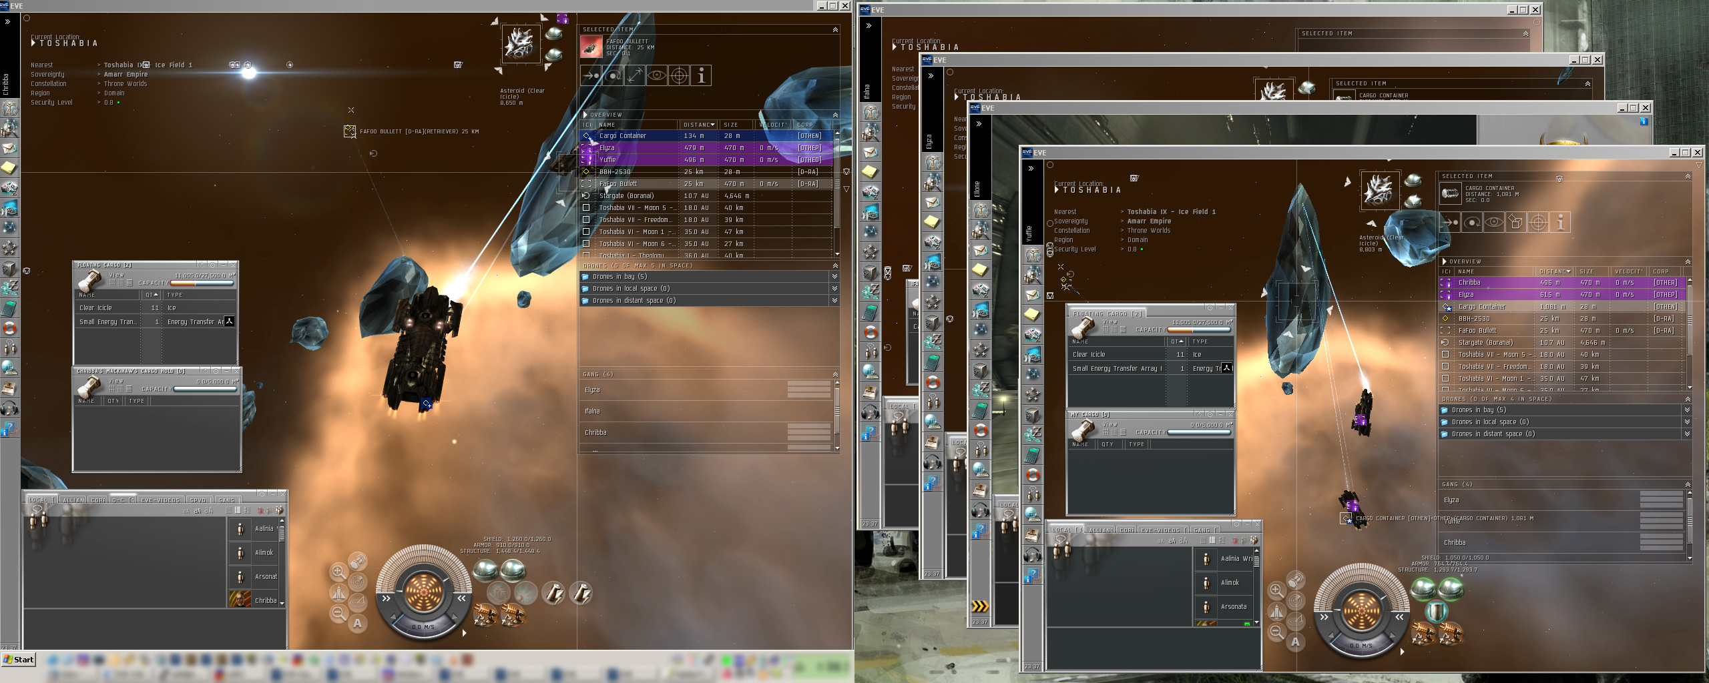
Task: Lock target on Cargo Container in Yuffie's window
Action: [x=1538, y=222]
